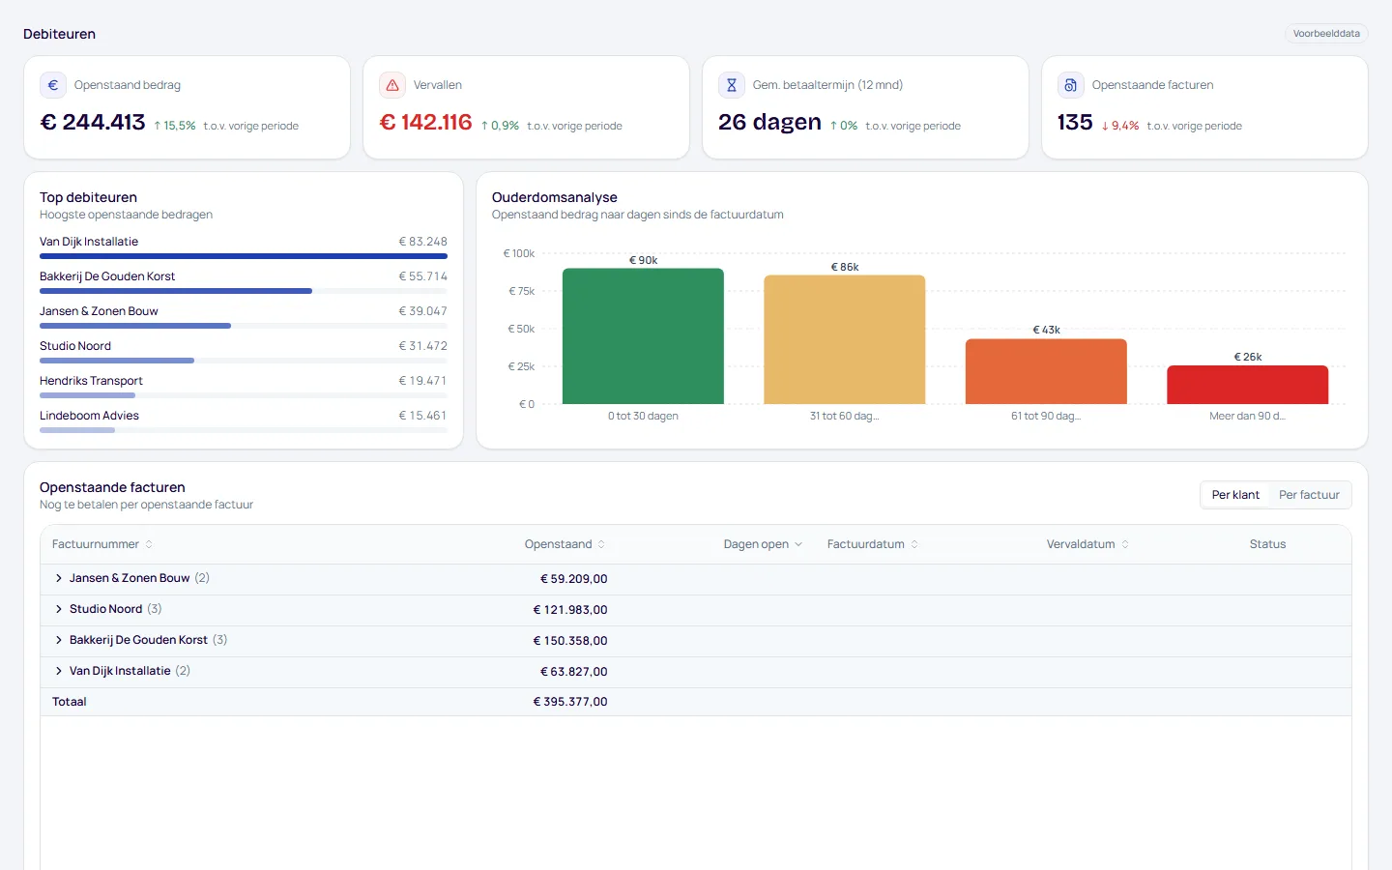Click the invoice icon beside Openstaande facturen card

(x=1070, y=85)
